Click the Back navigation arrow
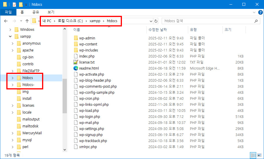Screen dimensions: 264x159 coord(6,21)
